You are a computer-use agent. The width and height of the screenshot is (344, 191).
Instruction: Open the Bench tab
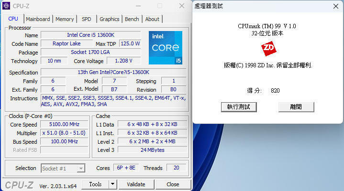coord(132,19)
